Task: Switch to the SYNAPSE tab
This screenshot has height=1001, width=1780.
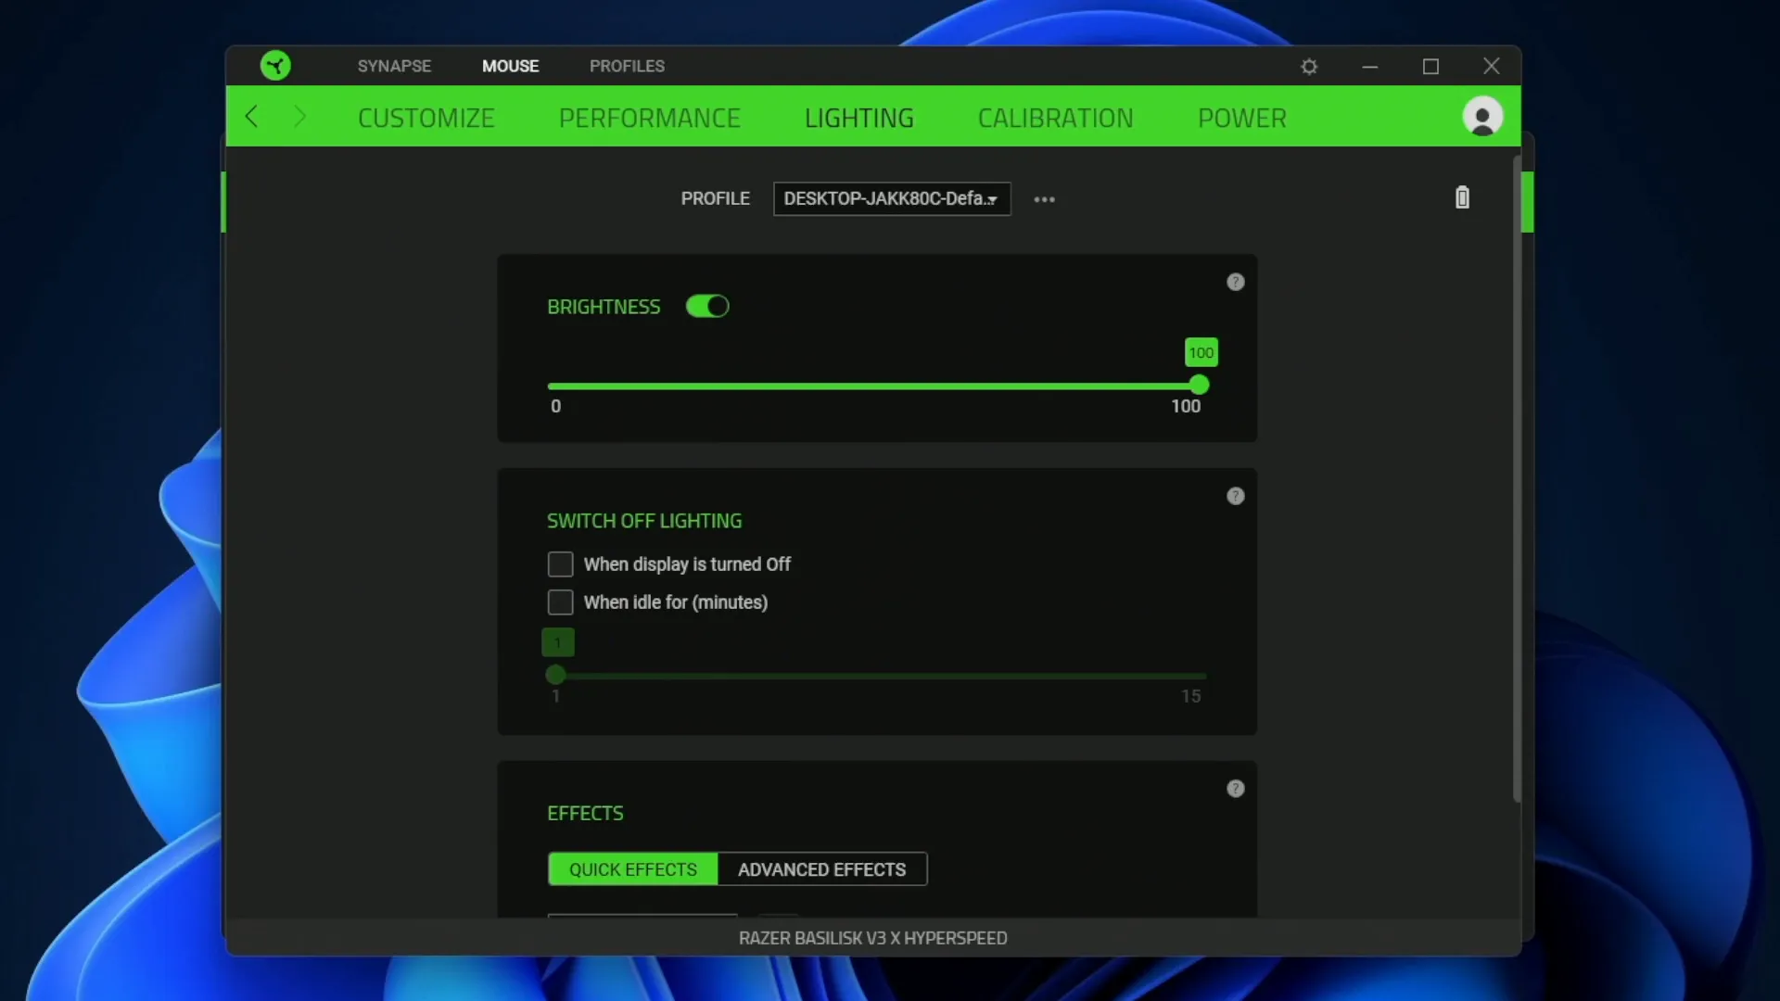Action: point(394,66)
